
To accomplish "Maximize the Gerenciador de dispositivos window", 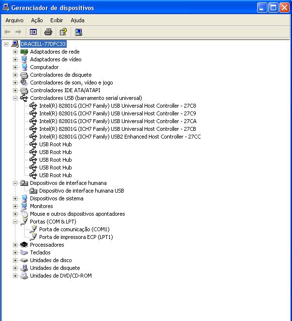I will click(273, 8).
